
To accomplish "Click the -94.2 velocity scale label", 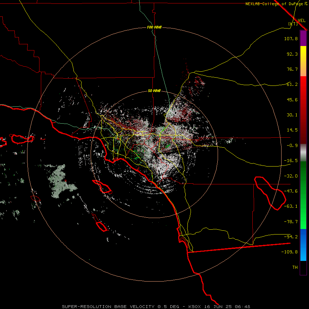I will [x=291, y=237].
